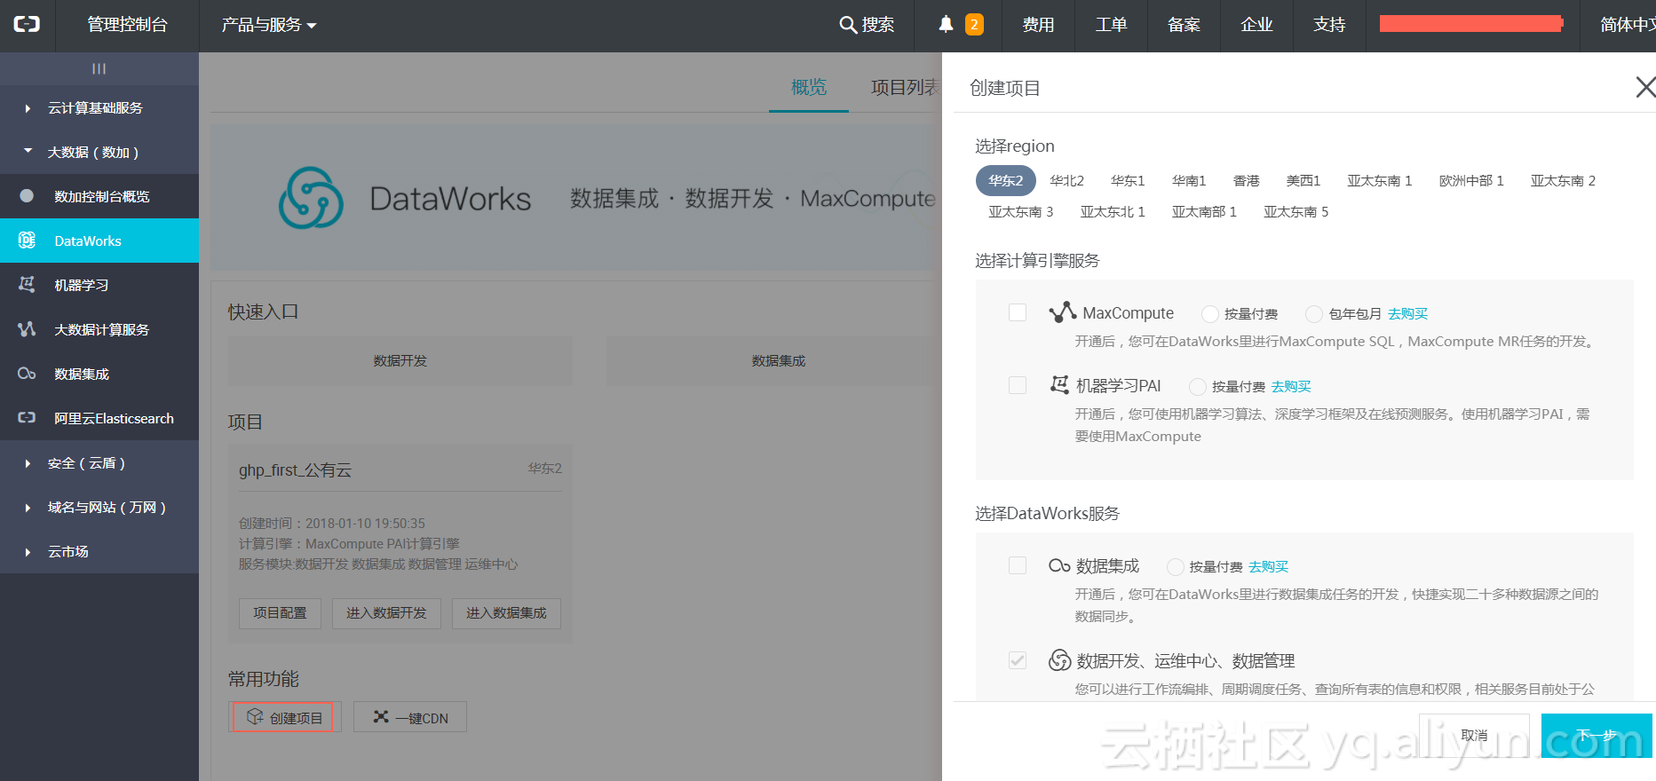Image resolution: width=1656 pixels, height=781 pixels.
Task: Click the Aliyun logo icon
Action: (x=27, y=25)
